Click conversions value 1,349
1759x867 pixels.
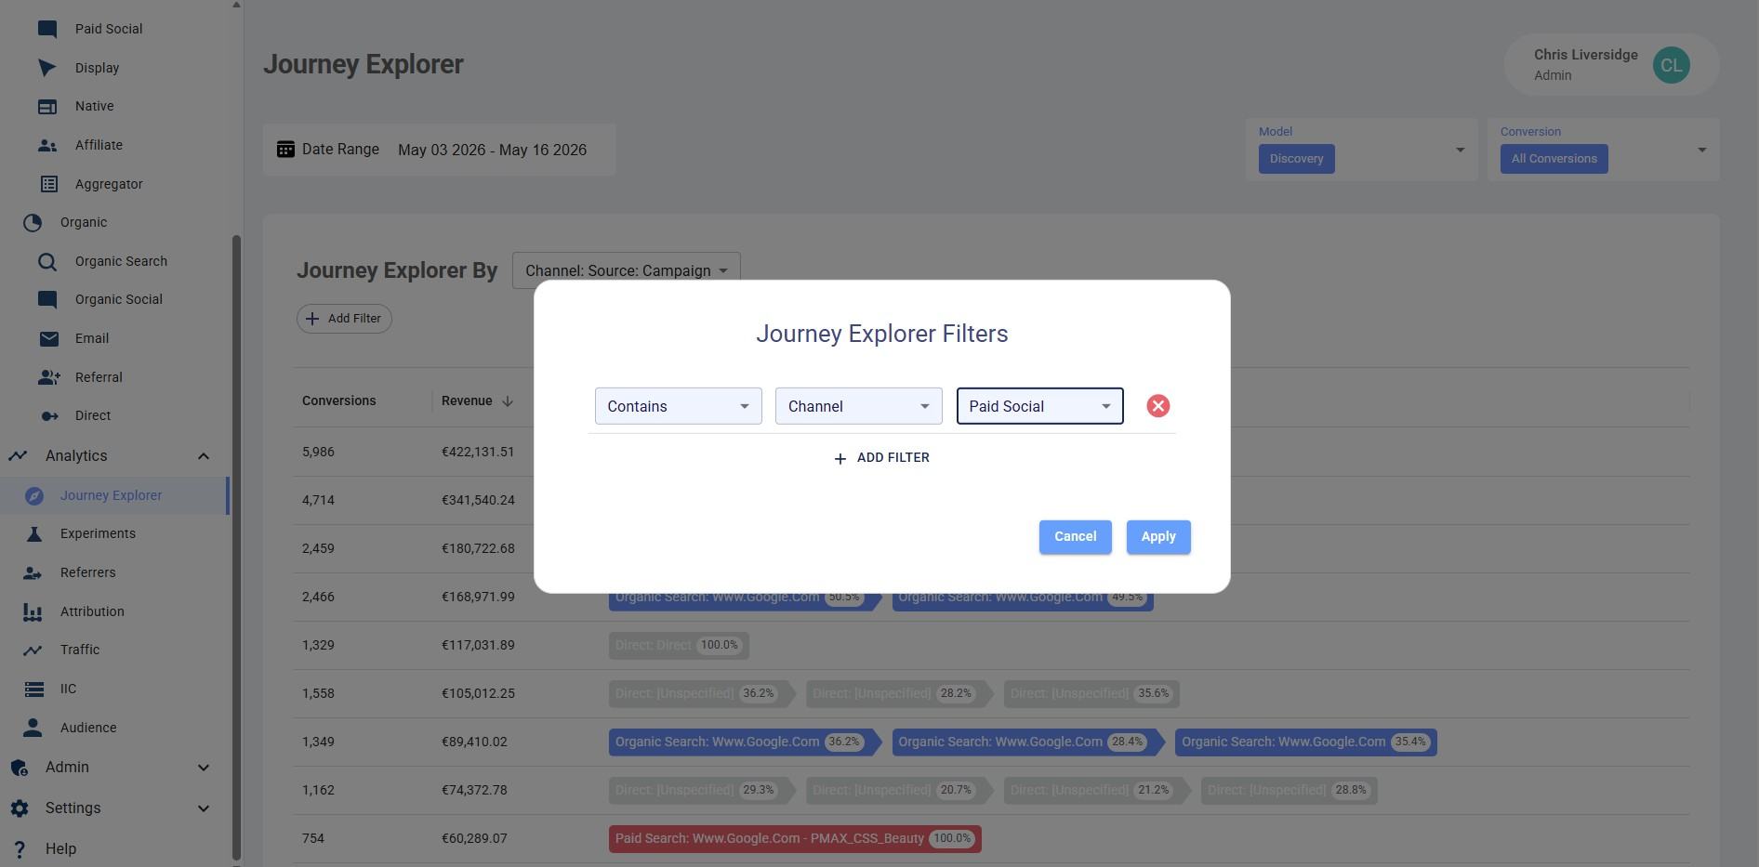click(x=318, y=742)
